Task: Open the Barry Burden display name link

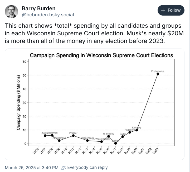Action: (x=38, y=8)
